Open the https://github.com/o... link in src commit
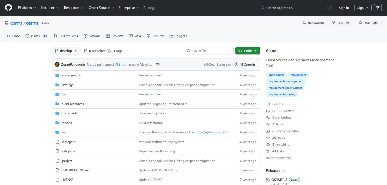The width and height of the screenshot is (387, 185). point(212,132)
